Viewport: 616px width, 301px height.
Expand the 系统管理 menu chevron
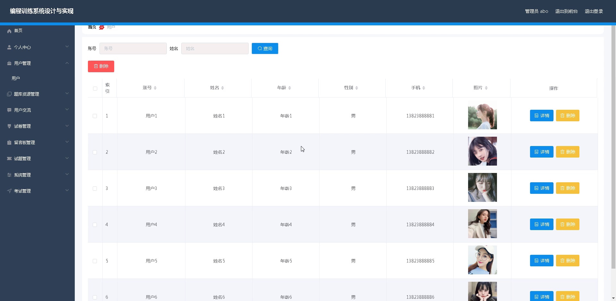click(x=67, y=175)
